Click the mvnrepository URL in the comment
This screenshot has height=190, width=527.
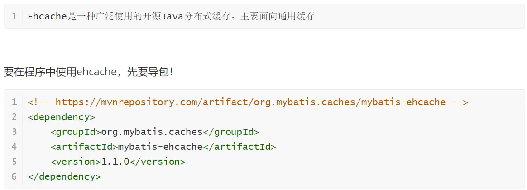[250, 102]
